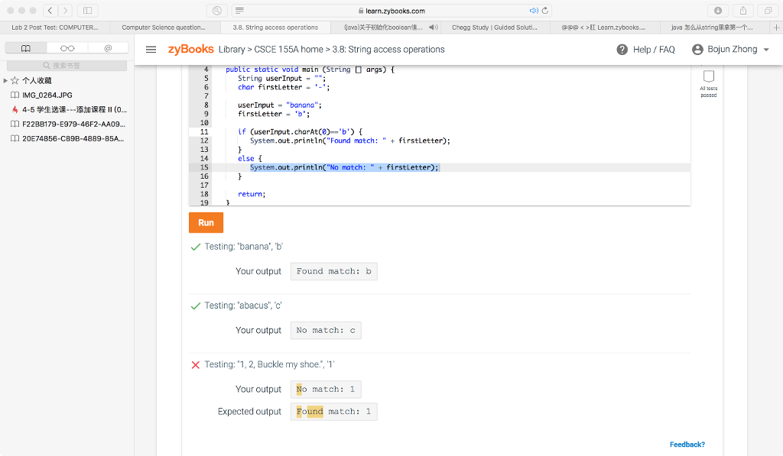Image resolution: width=783 pixels, height=456 pixels.
Task: Click the Safari share icon in toolbar
Action: coord(742,10)
